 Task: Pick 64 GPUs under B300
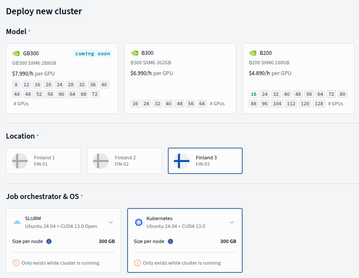point(202,104)
